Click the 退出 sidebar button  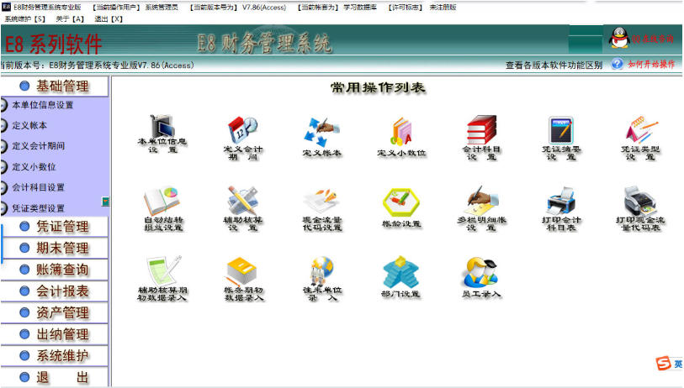point(55,377)
